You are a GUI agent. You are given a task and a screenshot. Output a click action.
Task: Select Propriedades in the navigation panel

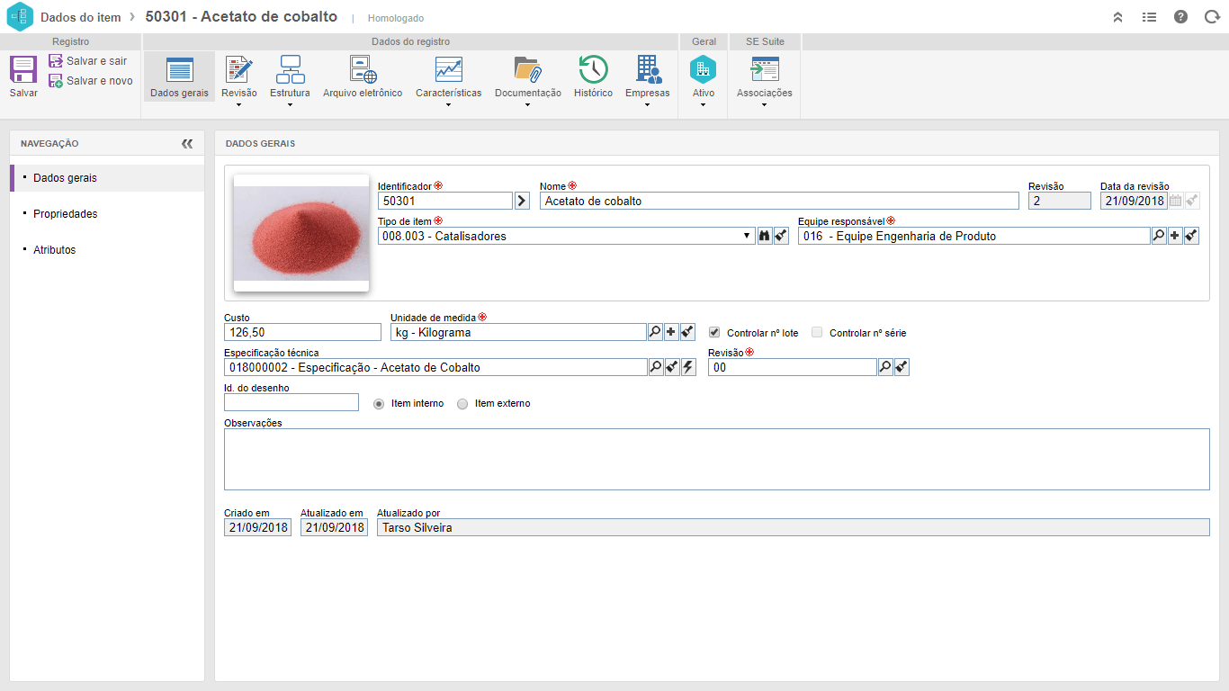tap(65, 214)
